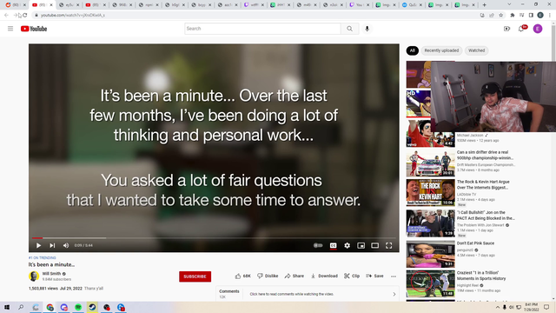
Task: Open more actions three-dot menu
Action: coord(394,276)
